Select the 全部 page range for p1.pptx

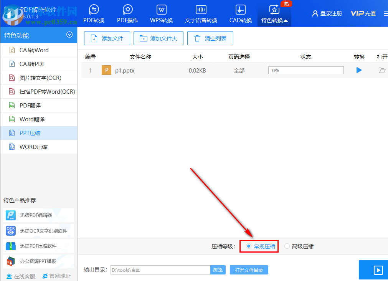coord(239,70)
